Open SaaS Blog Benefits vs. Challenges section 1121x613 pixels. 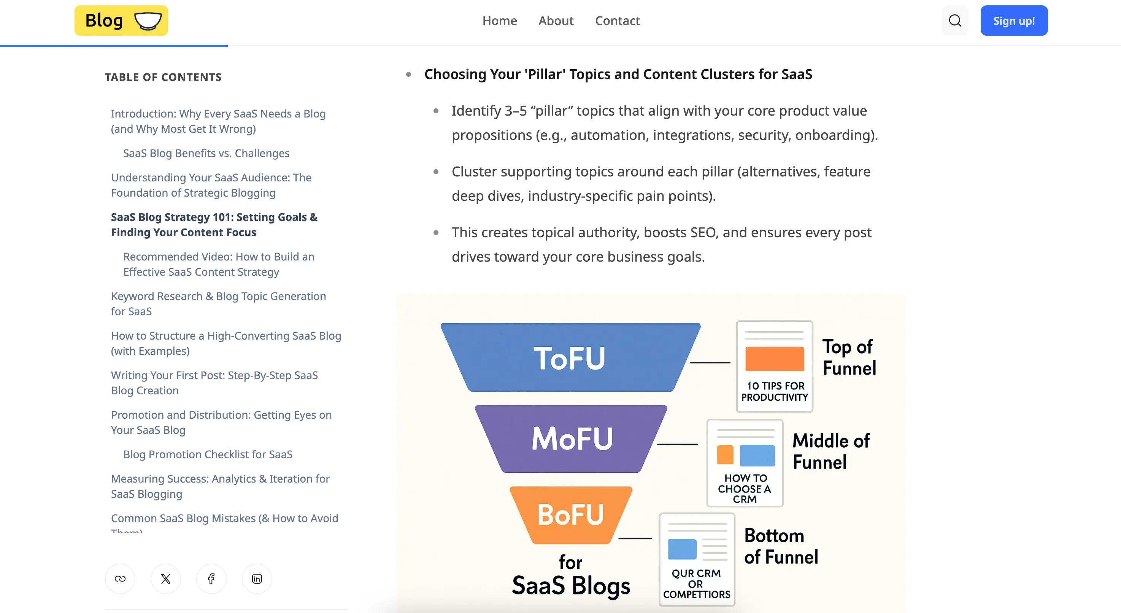pyautogui.click(x=206, y=153)
